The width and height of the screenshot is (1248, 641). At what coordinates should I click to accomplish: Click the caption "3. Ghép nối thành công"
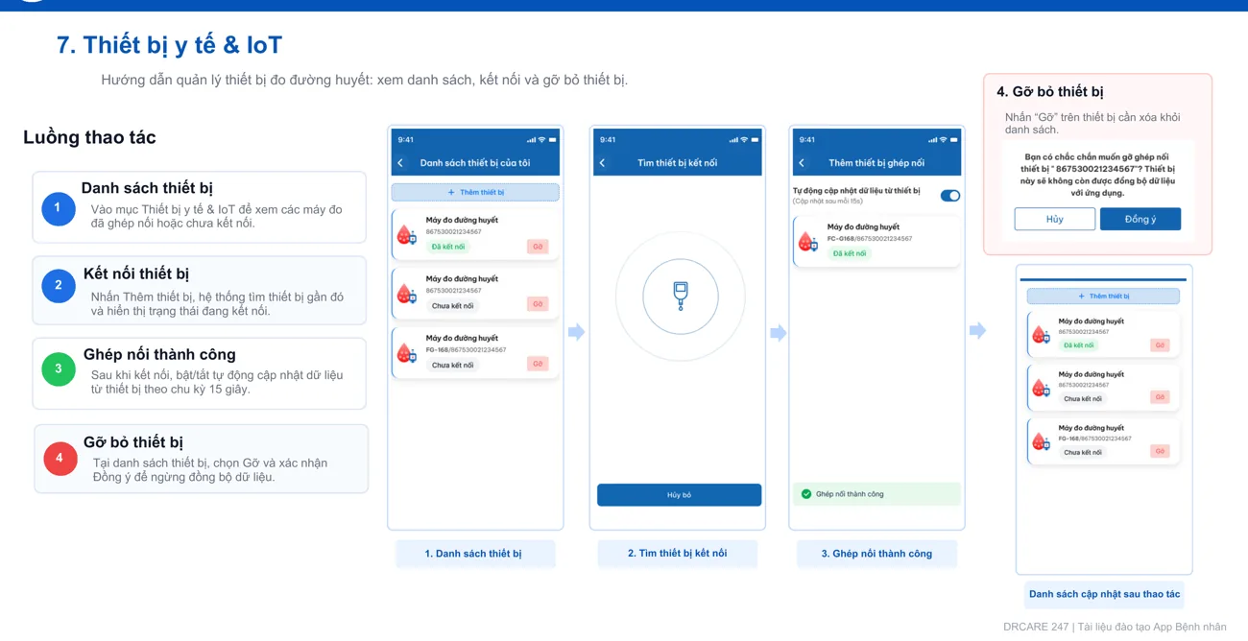(x=876, y=554)
